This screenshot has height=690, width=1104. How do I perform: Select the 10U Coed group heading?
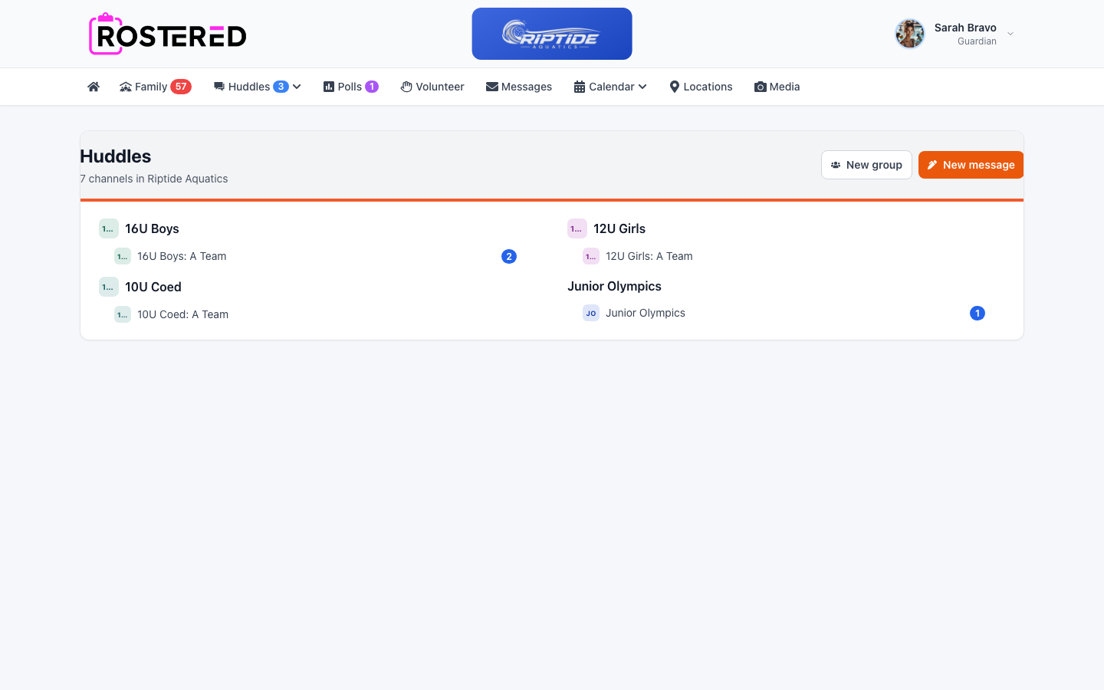click(x=153, y=287)
